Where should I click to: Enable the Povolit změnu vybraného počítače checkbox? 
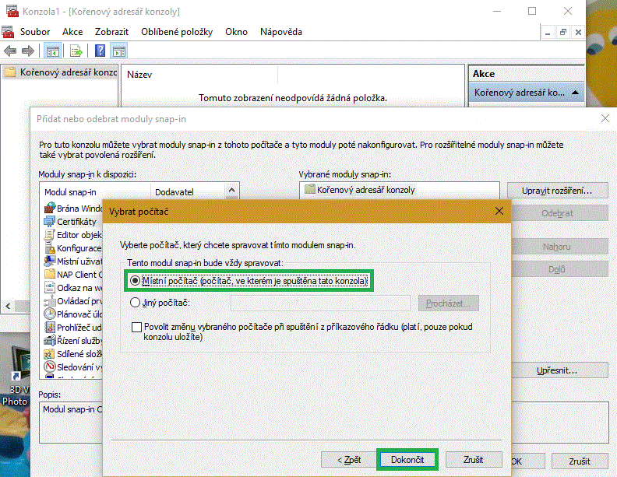137,327
